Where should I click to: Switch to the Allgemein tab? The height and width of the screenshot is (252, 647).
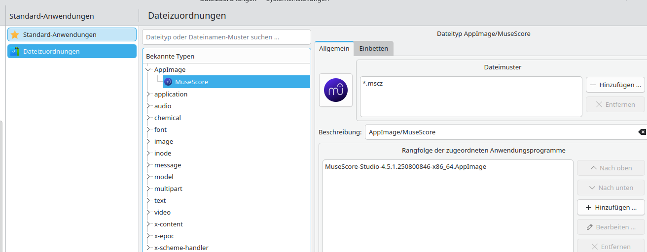[x=334, y=48]
